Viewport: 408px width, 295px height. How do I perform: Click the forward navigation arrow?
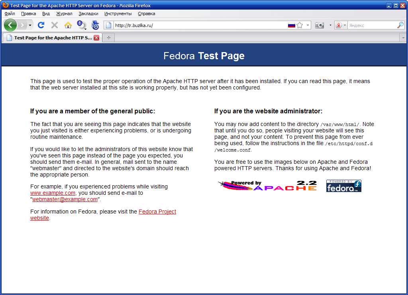pos(23,25)
